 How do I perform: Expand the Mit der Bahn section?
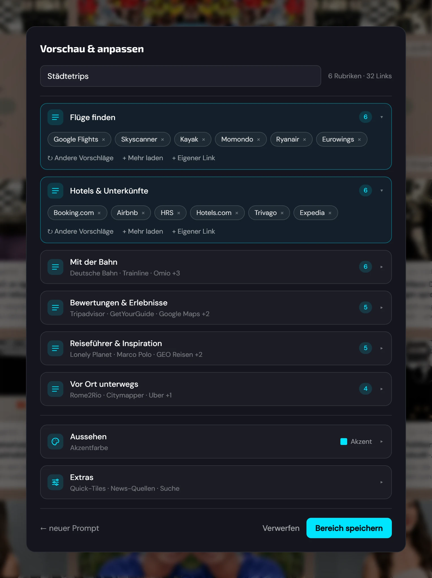(382, 267)
